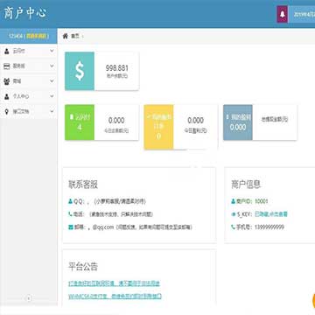Screen dimensions: 315x315
Task: Click the icon beside S_KEY
Action: [233, 214]
